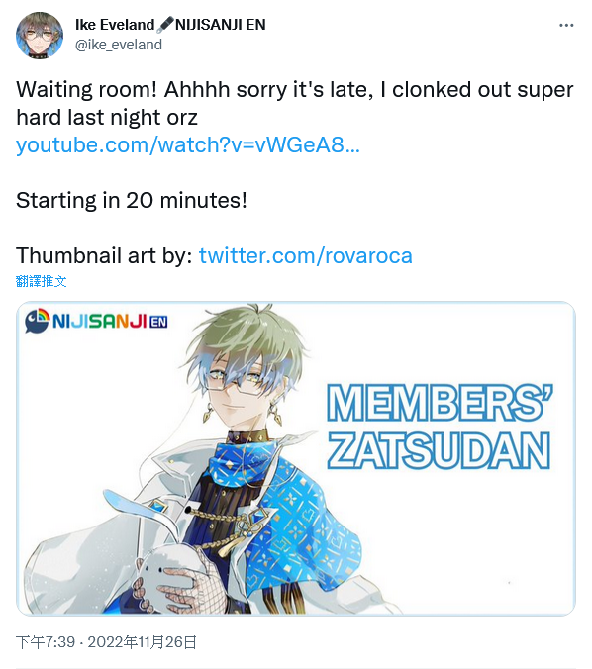592x669 pixels.
Task: Click the NIJISANJI EN logo in thumbnail
Action: pyautogui.click(x=96, y=321)
